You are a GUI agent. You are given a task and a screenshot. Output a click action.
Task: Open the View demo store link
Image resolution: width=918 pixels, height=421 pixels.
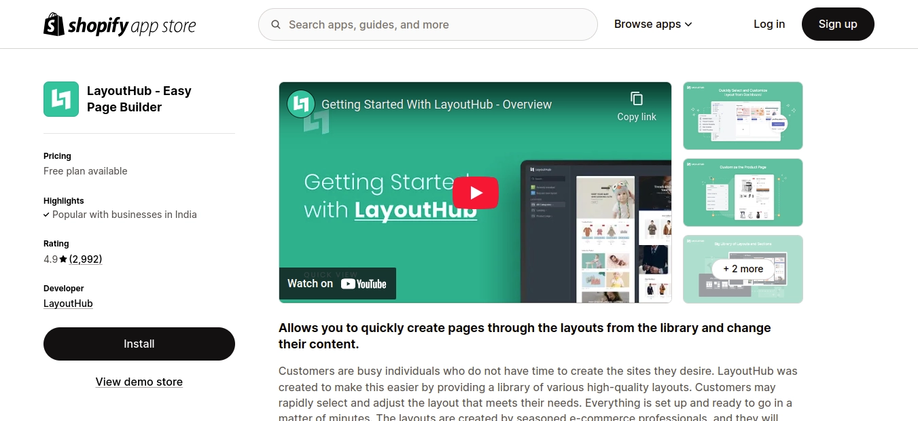pos(139,382)
